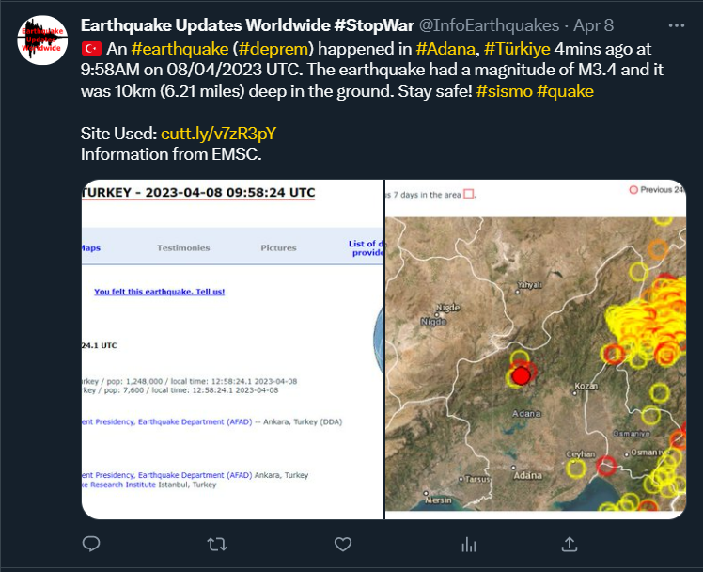Open the #Türkiye hashtag link
The height and width of the screenshot is (572, 703).
click(x=517, y=47)
